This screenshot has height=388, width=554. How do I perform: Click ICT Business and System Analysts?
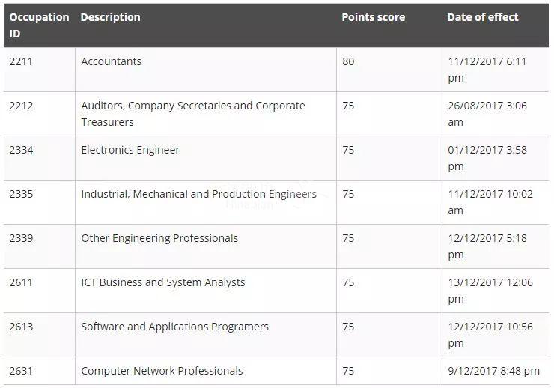163,282
